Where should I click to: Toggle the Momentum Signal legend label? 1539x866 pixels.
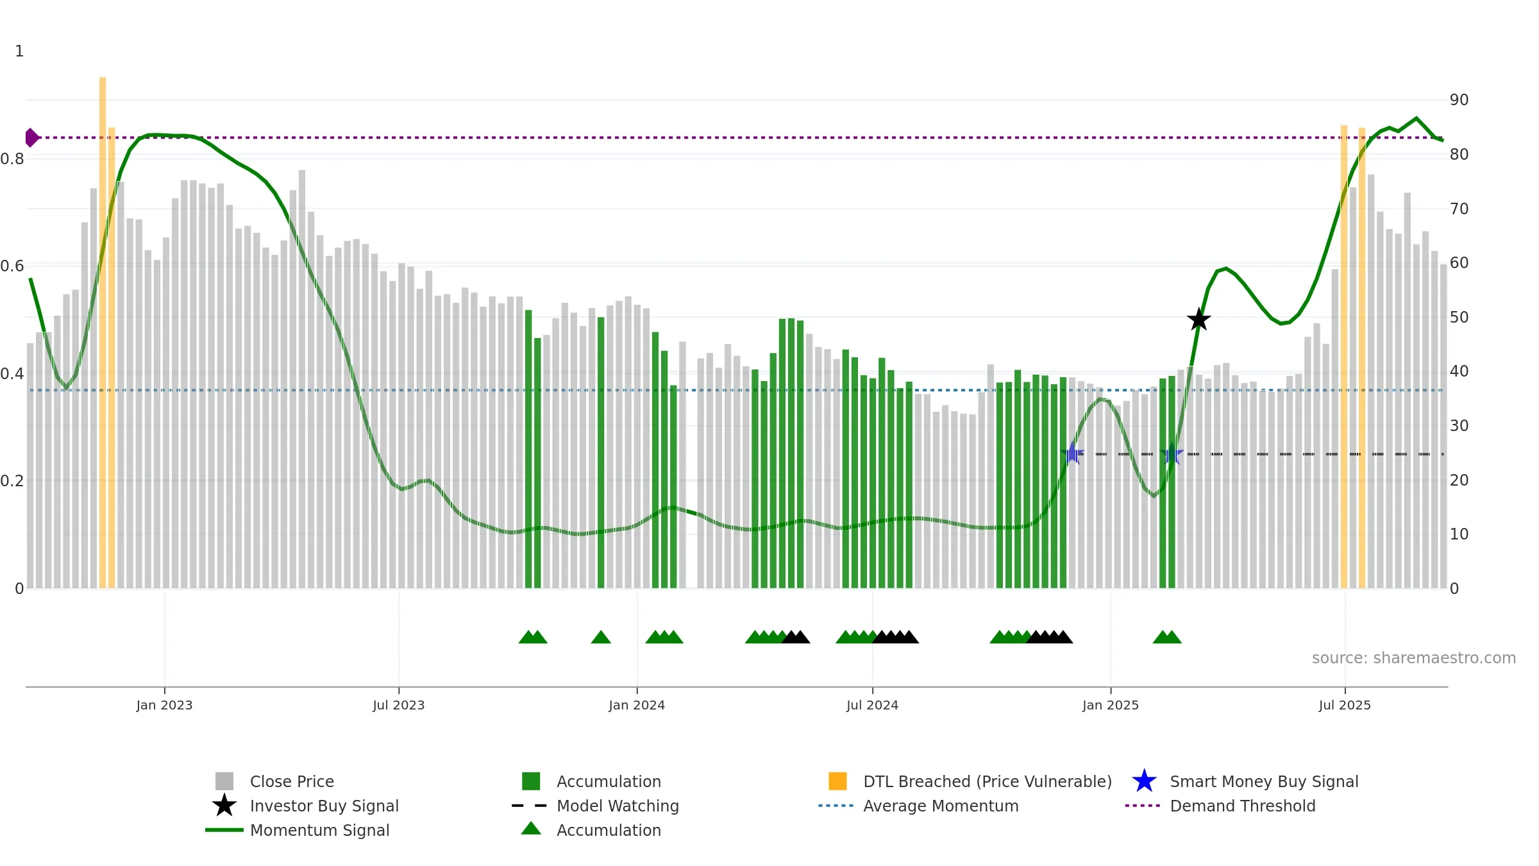click(x=319, y=830)
